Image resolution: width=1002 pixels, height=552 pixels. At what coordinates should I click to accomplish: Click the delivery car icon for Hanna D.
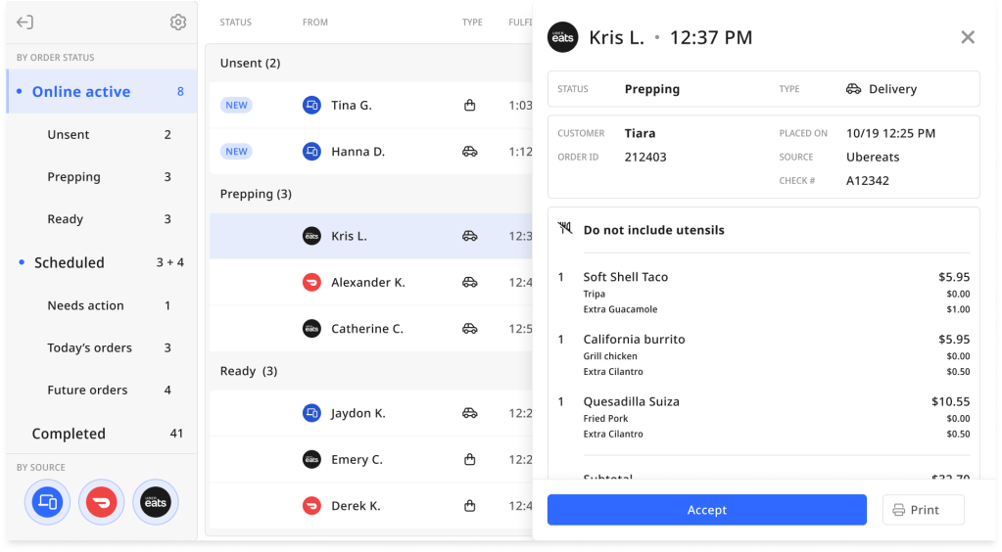click(x=470, y=152)
